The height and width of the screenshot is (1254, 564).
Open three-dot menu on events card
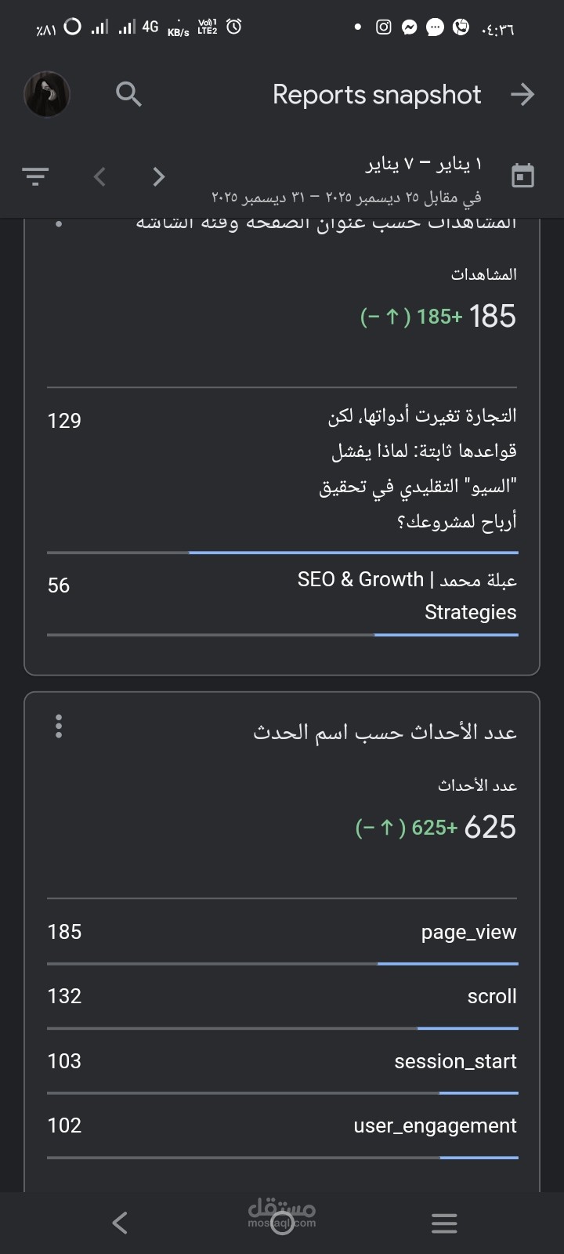59,727
